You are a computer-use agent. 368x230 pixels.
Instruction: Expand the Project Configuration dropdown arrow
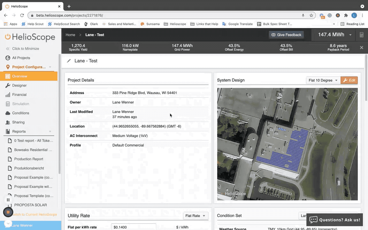pos(50,67)
